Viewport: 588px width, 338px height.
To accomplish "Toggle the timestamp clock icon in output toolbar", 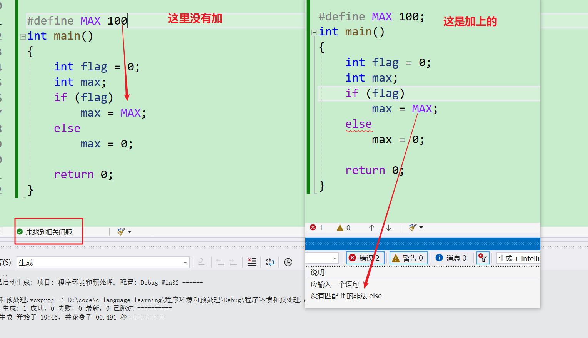I will [x=288, y=262].
